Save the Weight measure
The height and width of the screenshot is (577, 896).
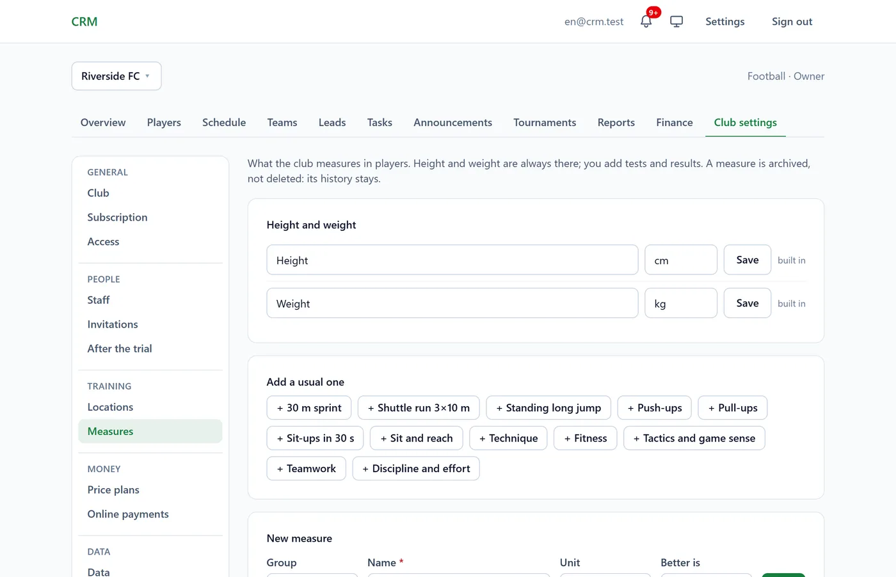click(748, 303)
